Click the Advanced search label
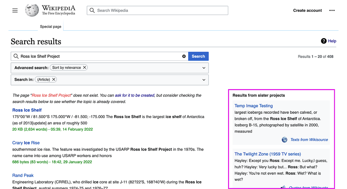The image size is (347, 189). [x=32, y=67]
